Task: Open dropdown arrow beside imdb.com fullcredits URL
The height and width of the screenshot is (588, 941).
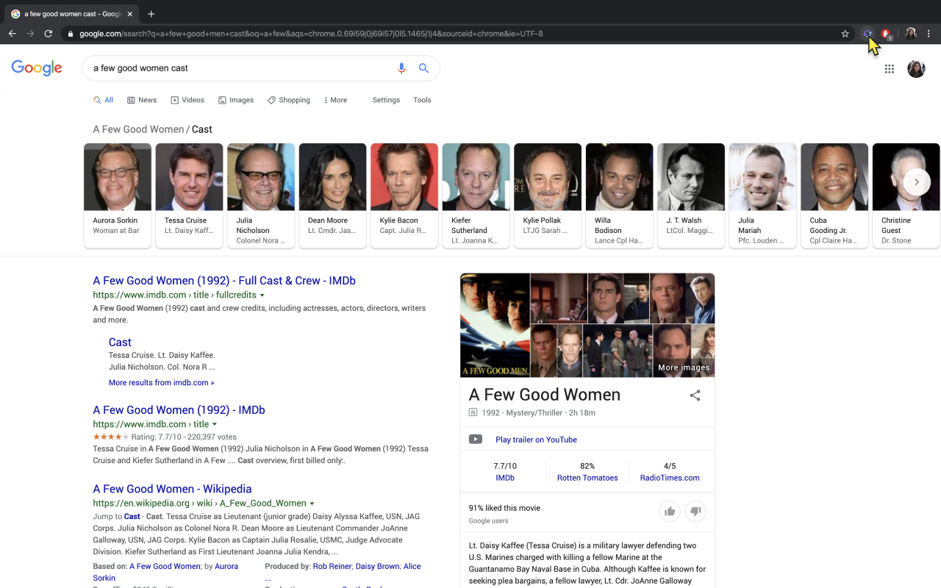Action: point(262,295)
